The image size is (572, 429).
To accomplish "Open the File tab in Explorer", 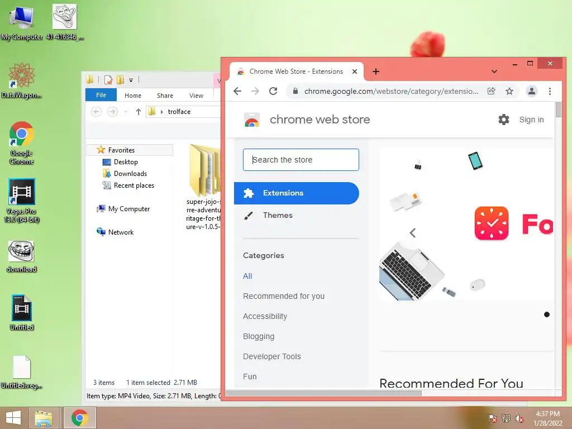I will pyautogui.click(x=101, y=95).
